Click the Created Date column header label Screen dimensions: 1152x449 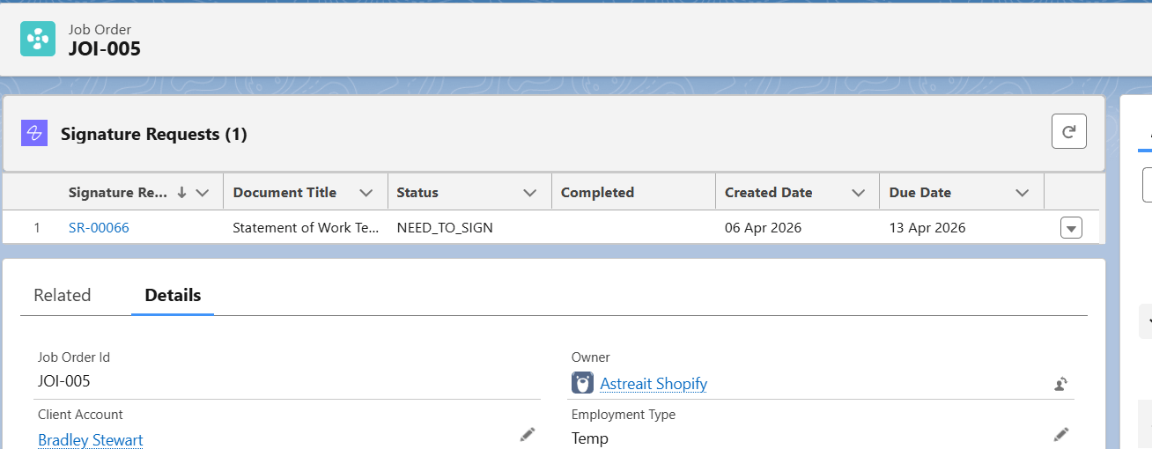click(769, 193)
